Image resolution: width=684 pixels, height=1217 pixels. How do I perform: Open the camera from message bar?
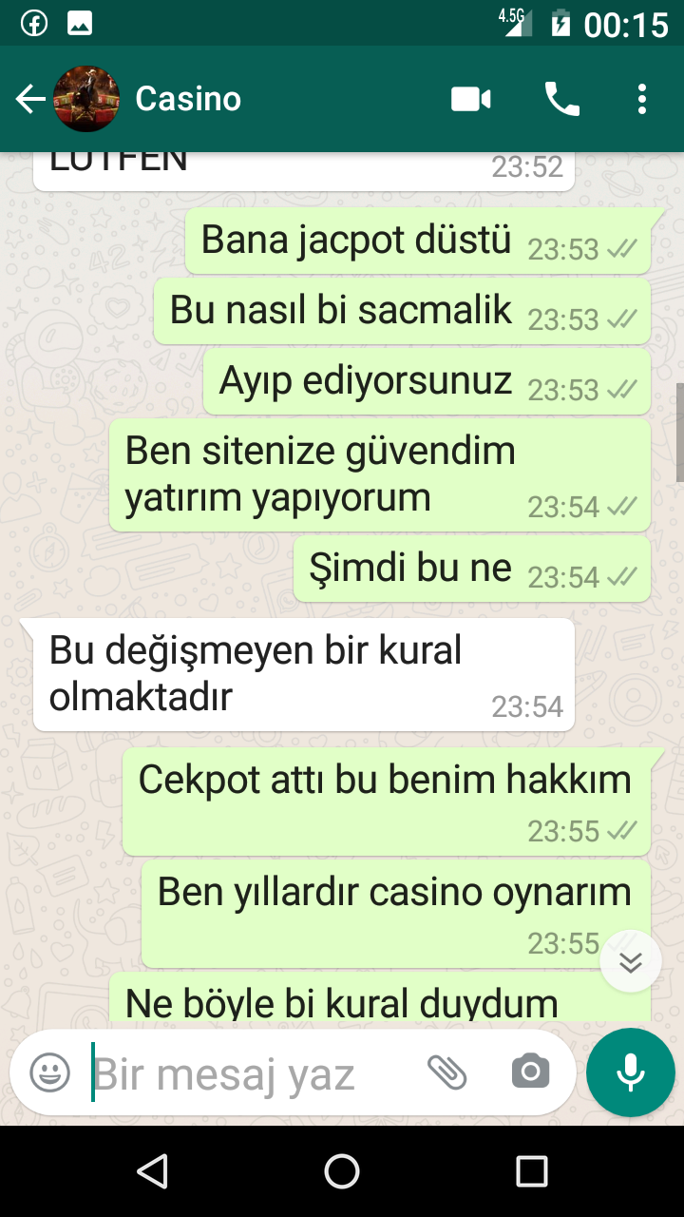click(530, 1072)
